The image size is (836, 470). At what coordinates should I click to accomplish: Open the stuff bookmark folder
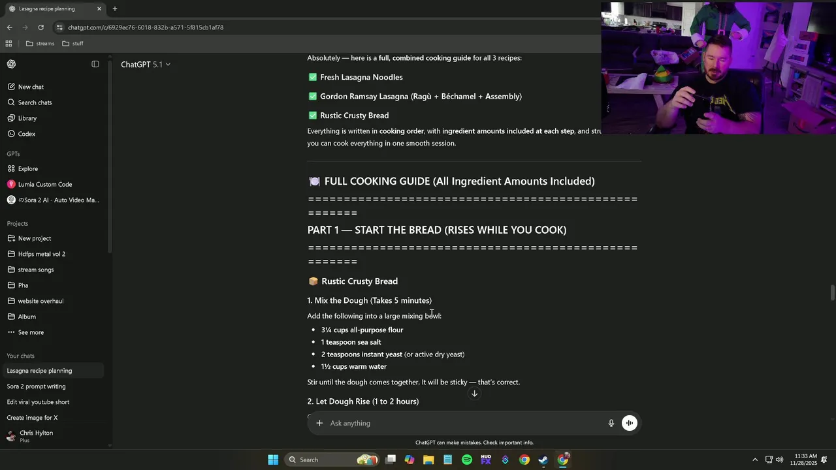(72, 44)
